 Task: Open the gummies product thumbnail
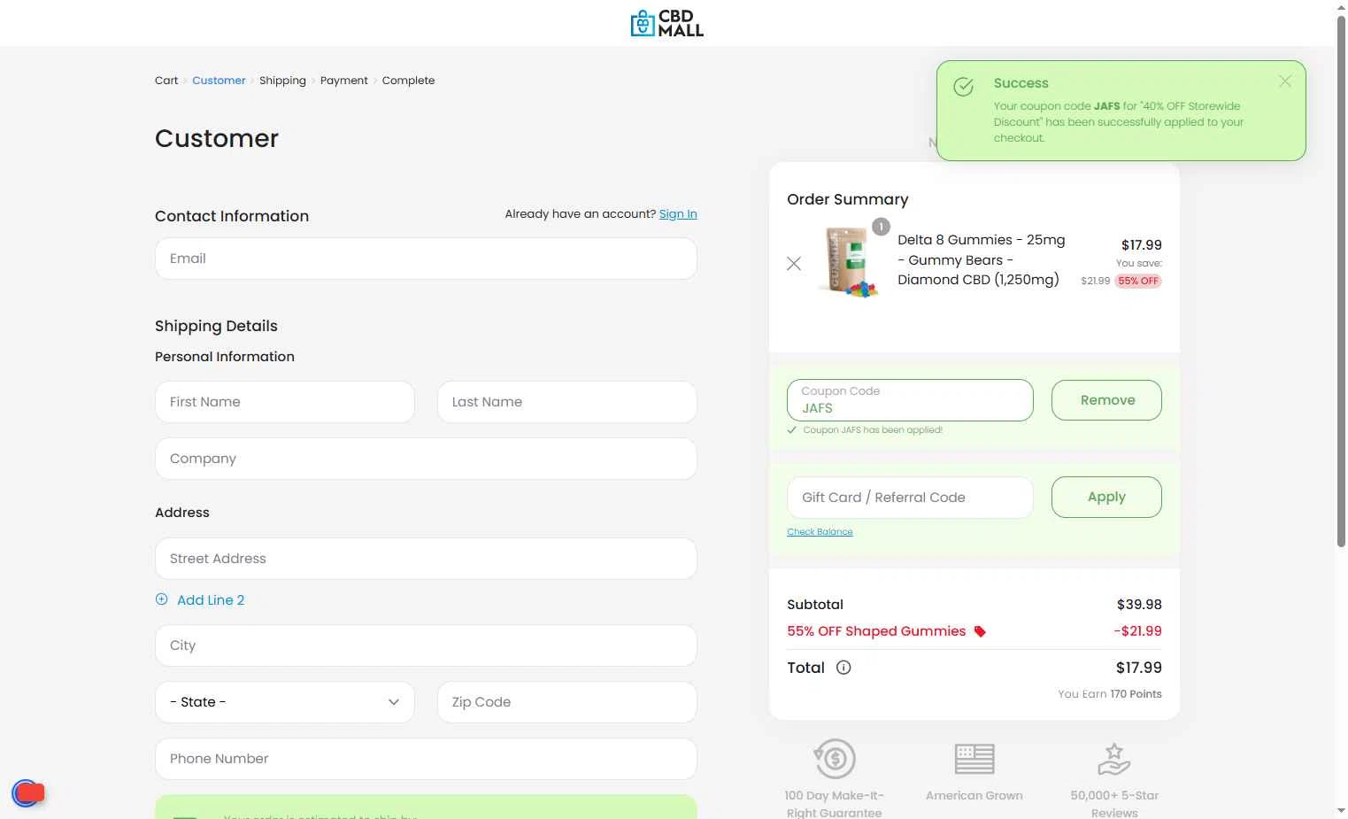[849, 262]
